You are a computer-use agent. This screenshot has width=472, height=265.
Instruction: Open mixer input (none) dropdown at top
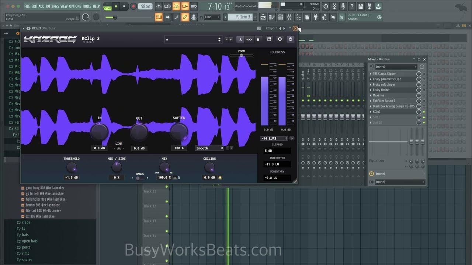(396, 67)
